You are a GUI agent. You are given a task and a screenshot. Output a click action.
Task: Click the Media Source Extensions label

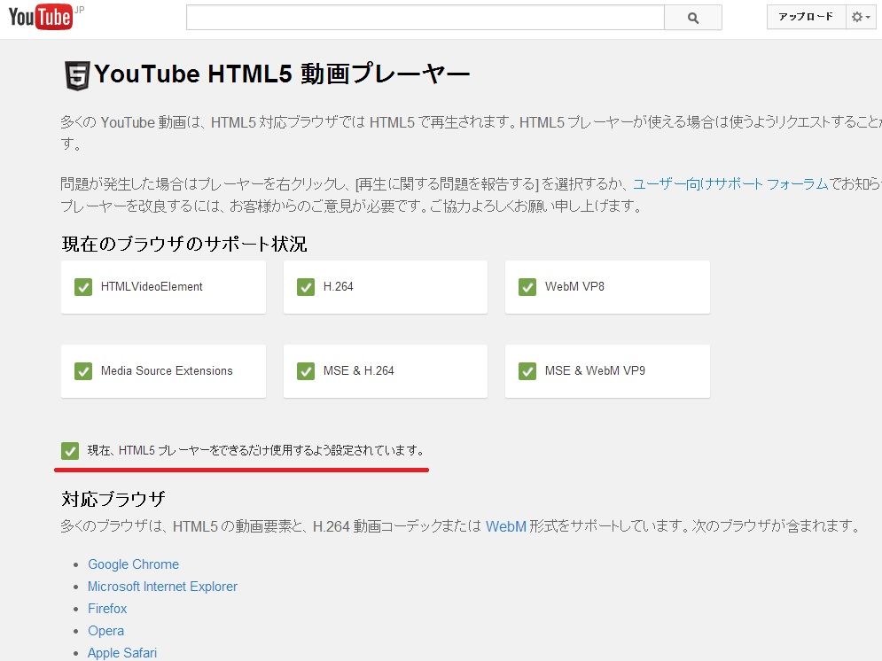pyautogui.click(x=167, y=371)
